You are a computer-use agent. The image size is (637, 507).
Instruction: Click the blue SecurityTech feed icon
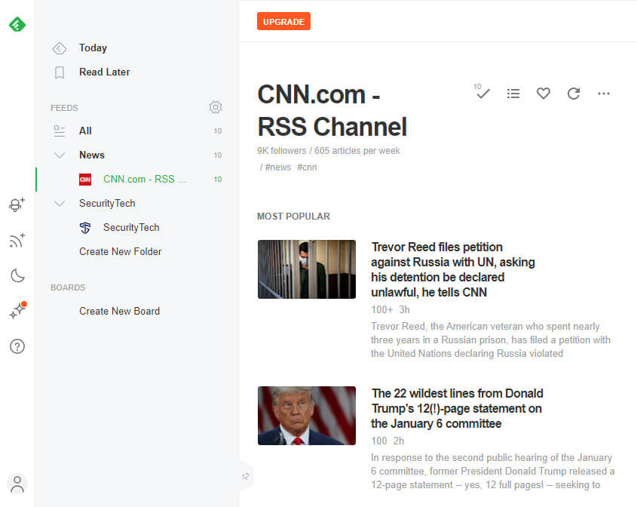coord(85,228)
